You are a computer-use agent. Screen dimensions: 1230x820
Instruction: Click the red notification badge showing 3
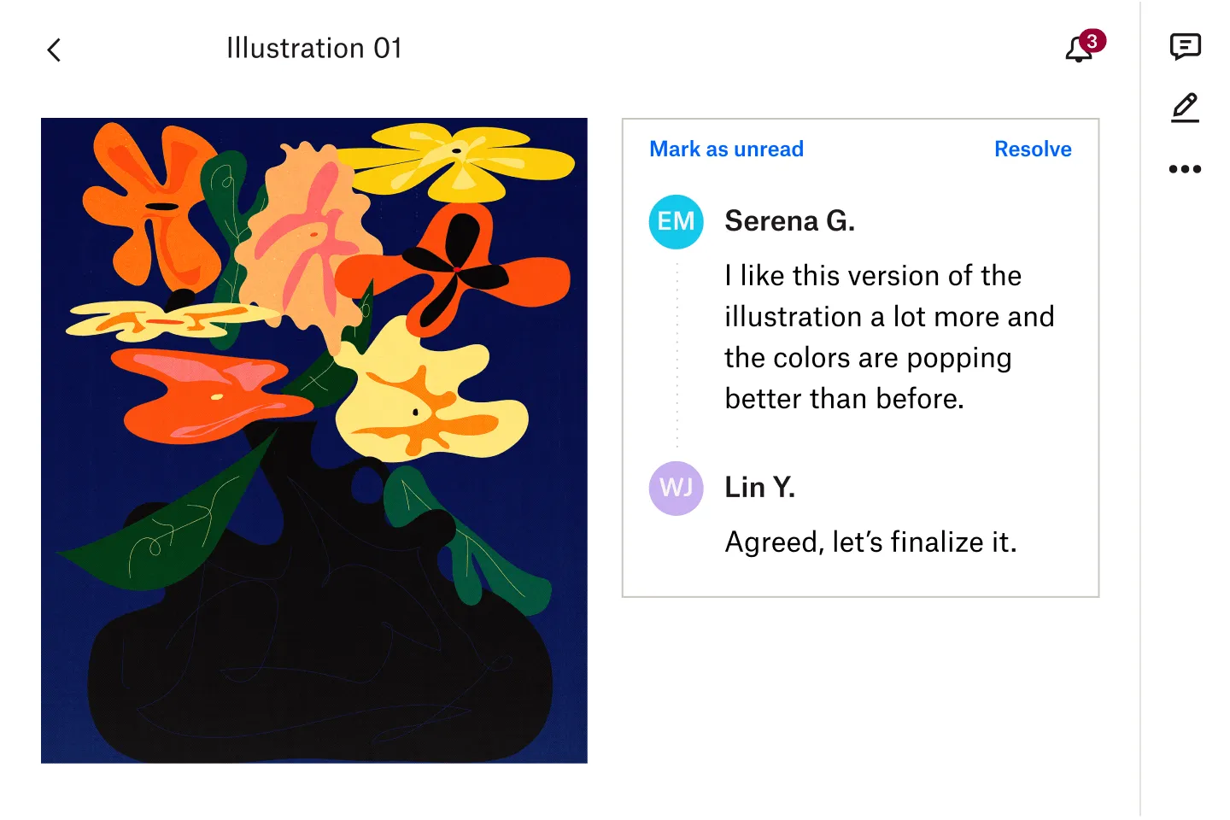coord(1091,38)
